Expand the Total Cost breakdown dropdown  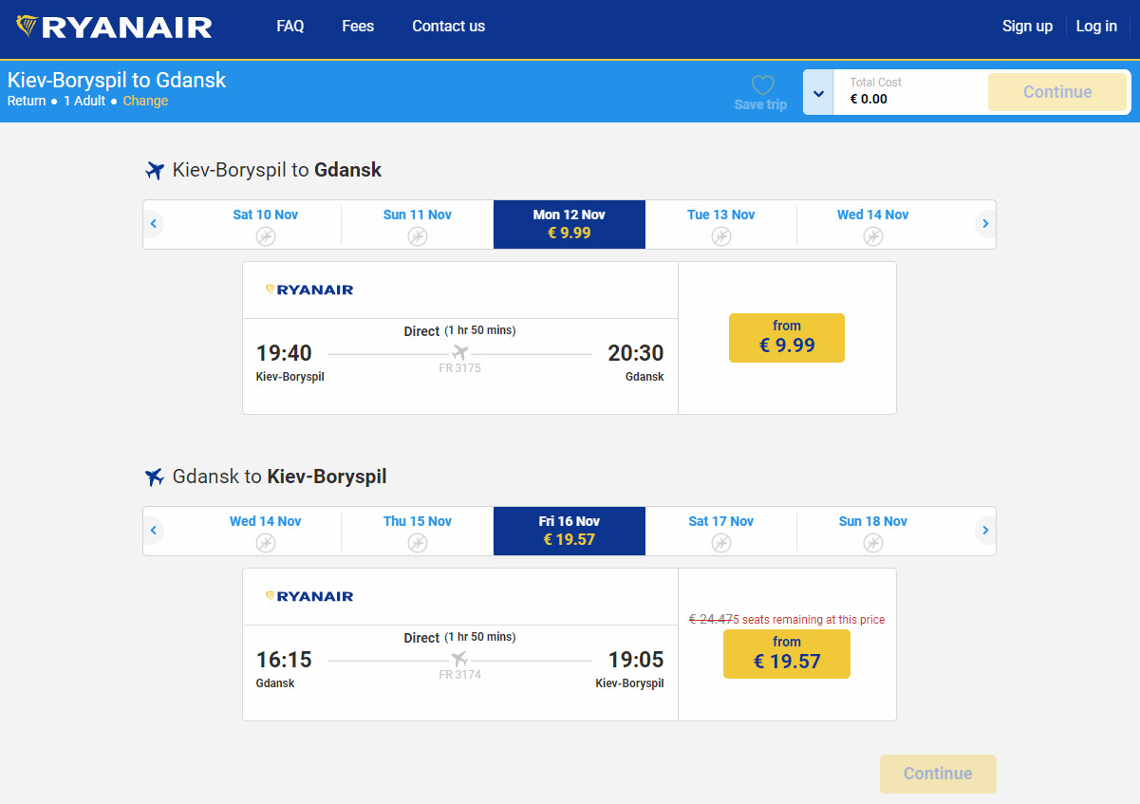[x=818, y=92]
